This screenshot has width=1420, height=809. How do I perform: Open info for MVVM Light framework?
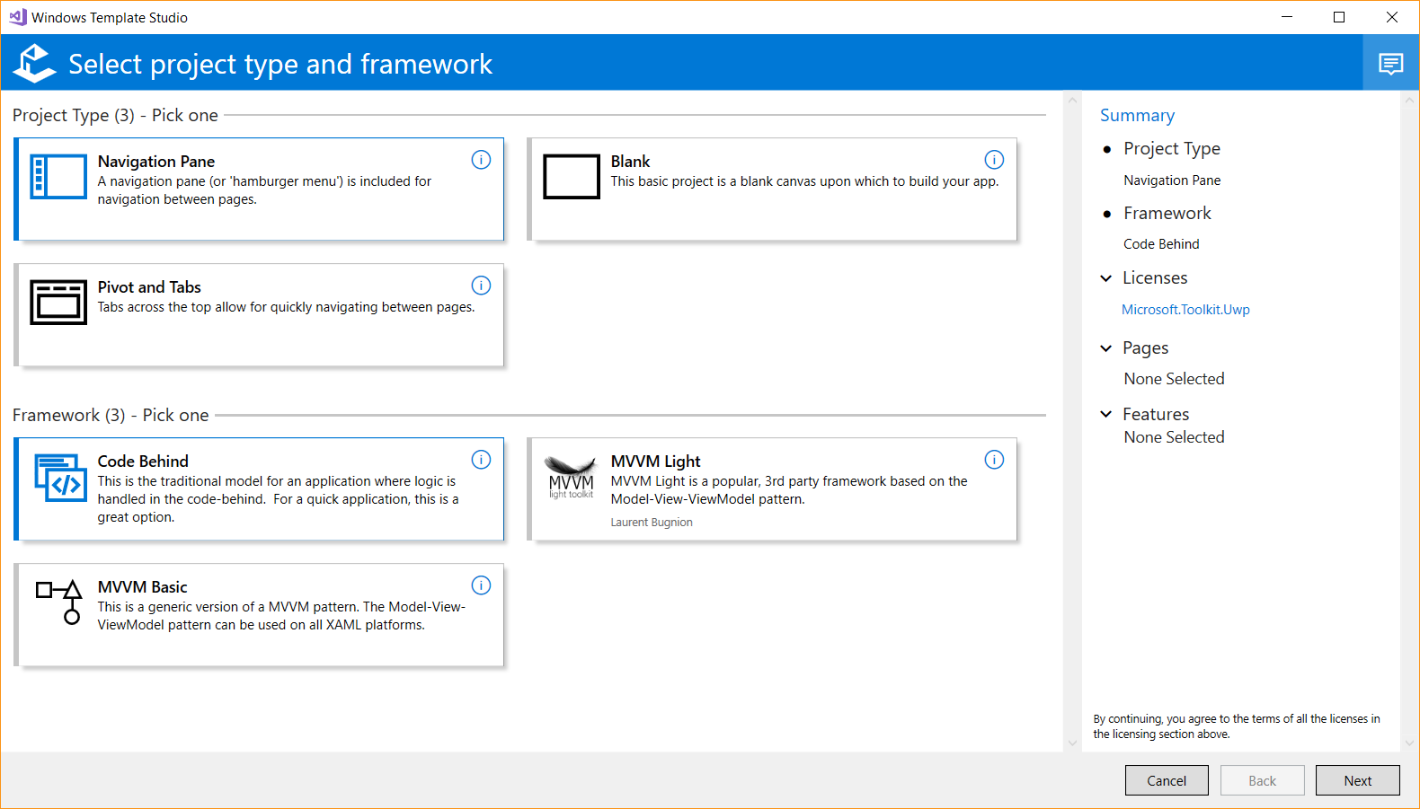(x=994, y=460)
